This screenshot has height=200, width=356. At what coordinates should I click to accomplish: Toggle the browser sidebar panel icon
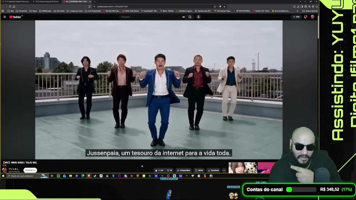[x=302, y=7]
